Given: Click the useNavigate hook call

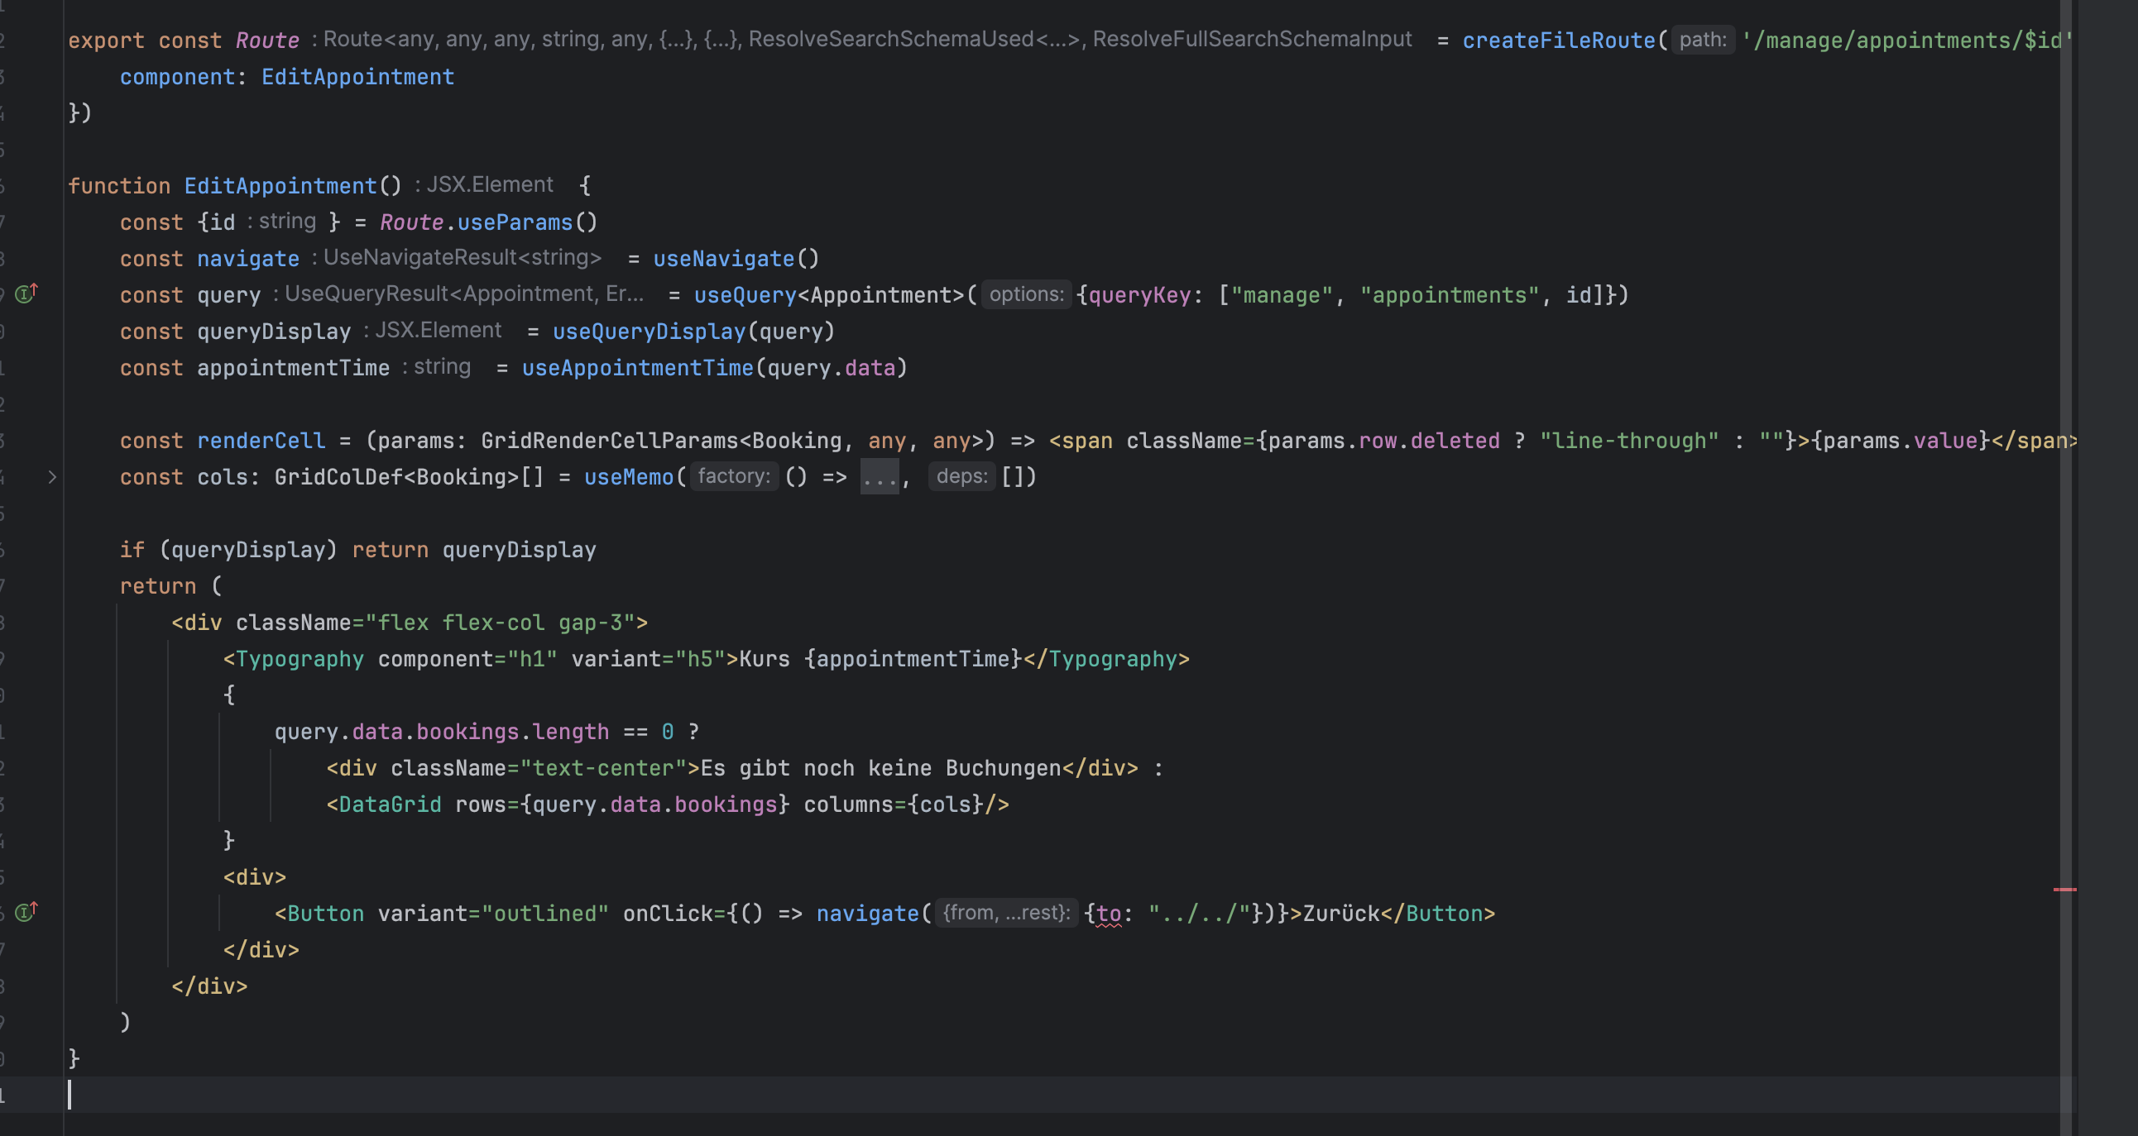Looking at the screenshot, I should (724, 259).
